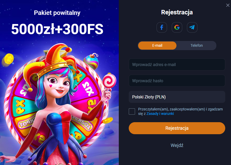Go to login via the Wejdź link
Viewport: 231px width, 165px height.
tap(177, 145)
